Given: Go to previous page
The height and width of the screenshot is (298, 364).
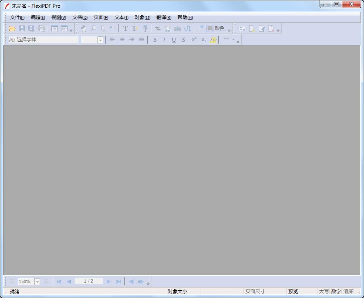Looking at the screenshot, I should (x=69, y=281).
